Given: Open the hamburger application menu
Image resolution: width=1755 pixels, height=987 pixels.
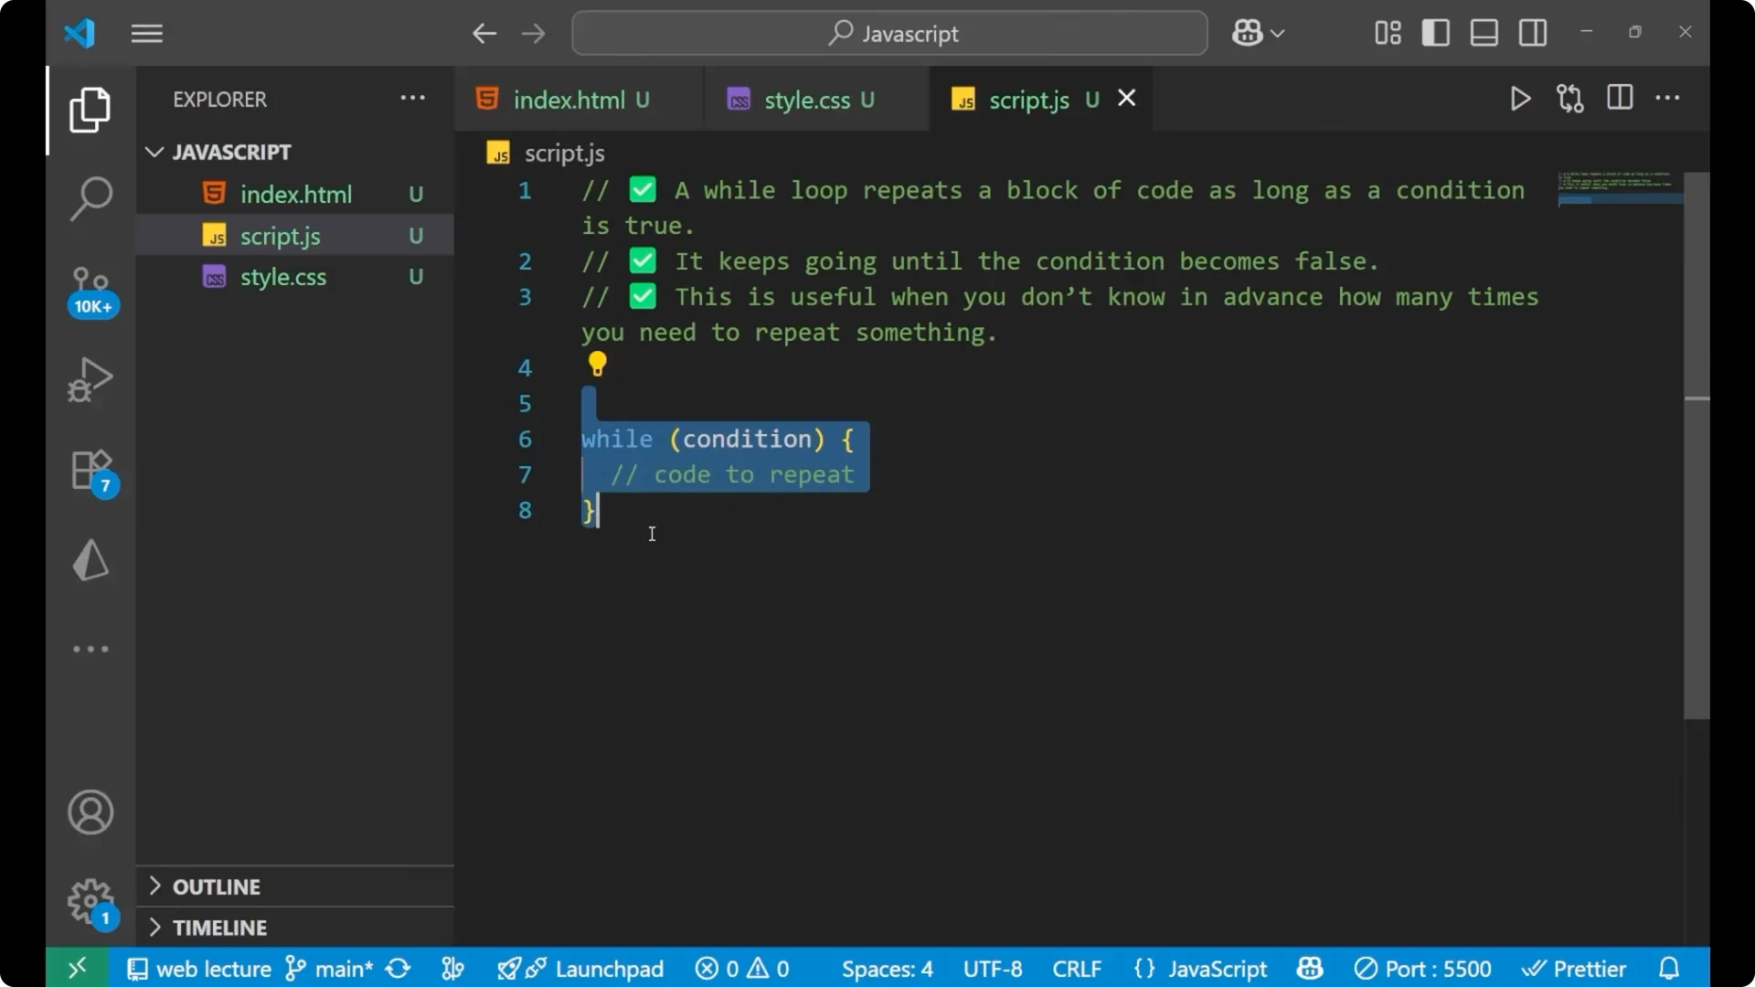Looking at the screenshot, I should [x=146, y=33].
